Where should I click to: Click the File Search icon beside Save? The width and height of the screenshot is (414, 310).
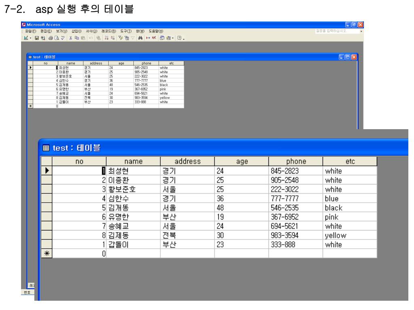pos(43,38)
